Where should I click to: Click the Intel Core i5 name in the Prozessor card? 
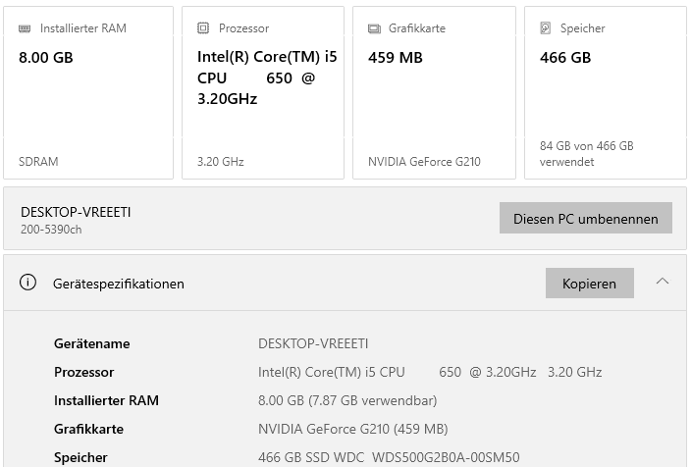(x=266, y=78)
